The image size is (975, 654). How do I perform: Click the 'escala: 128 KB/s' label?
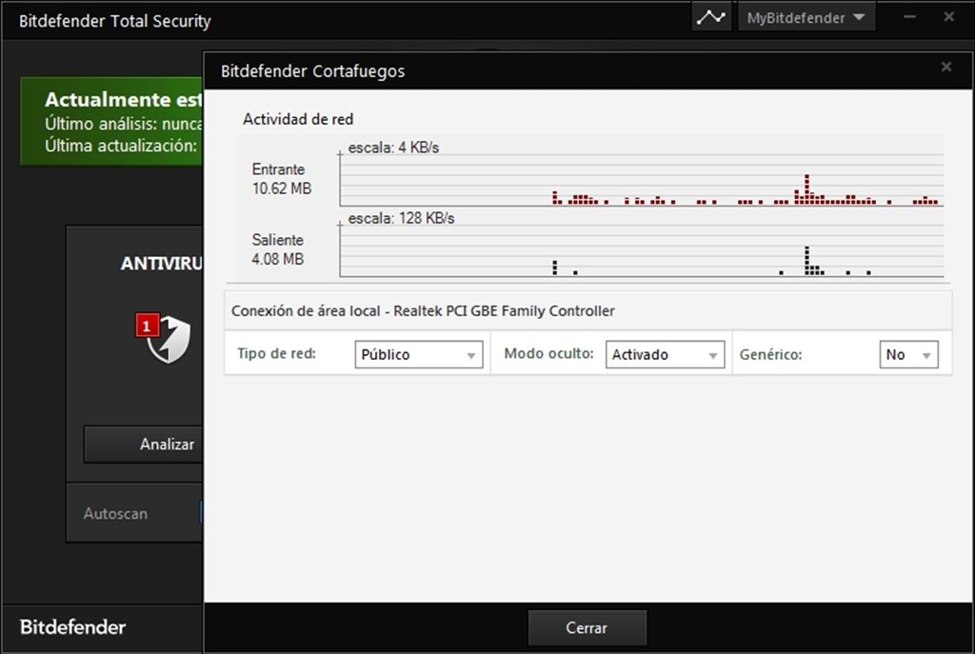[401, 218]
